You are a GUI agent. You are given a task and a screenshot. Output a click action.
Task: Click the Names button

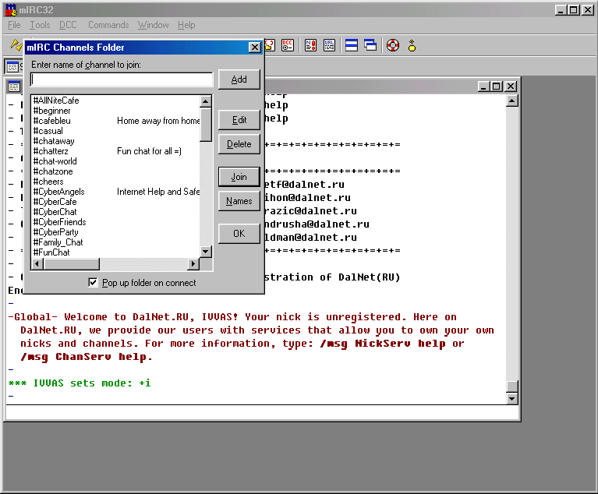[239, 201]
